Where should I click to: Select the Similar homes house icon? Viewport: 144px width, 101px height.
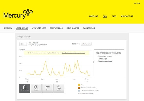coord(25,87)
